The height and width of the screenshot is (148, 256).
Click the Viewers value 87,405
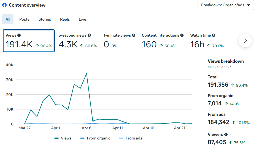point(217,142)
